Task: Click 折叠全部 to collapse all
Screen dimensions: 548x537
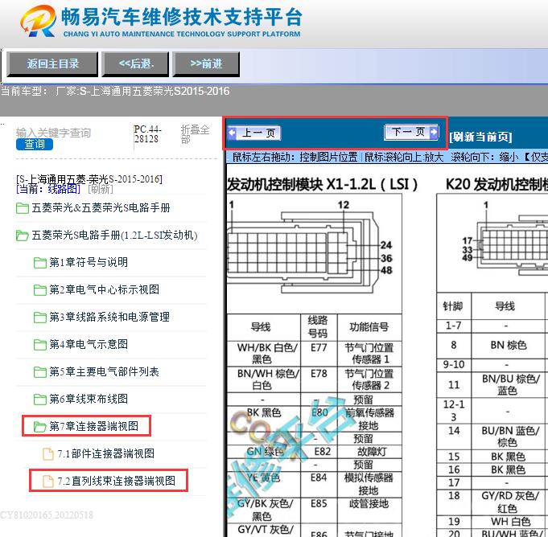Action: click(195, 134)
